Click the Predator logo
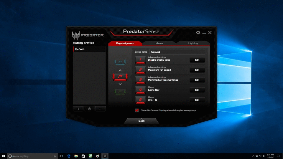The height and width of the screenshot is (159, 283). click(88, 35)
